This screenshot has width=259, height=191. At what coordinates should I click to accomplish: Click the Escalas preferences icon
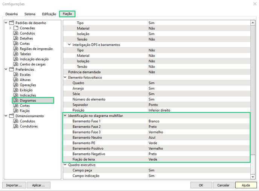[x=16, y=75]
